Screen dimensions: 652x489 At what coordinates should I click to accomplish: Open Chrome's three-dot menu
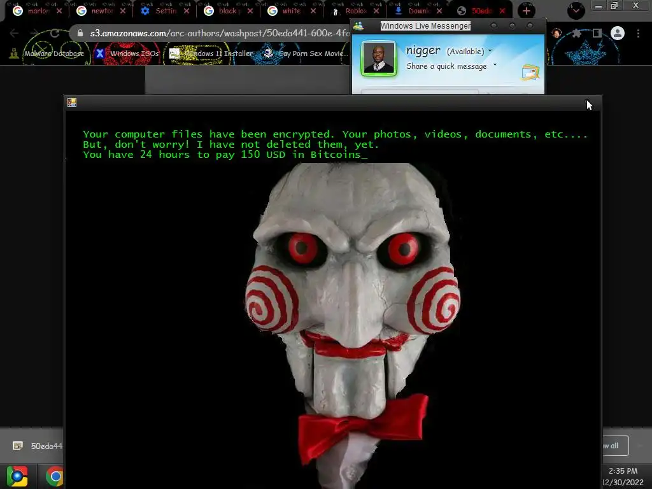coord(638,33)
